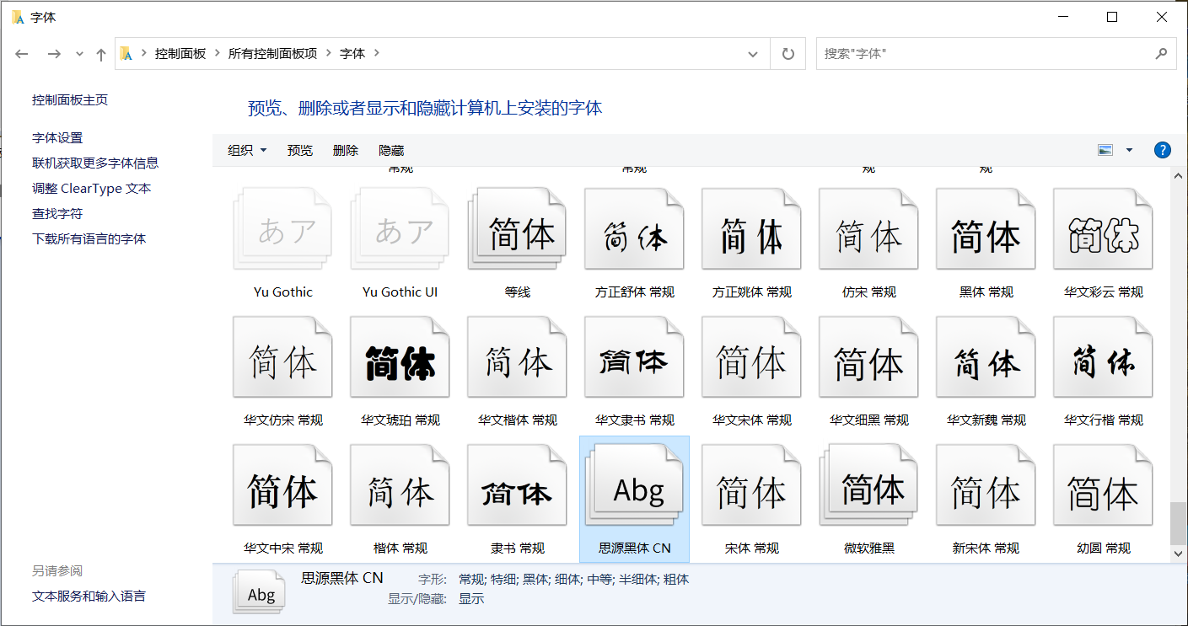Open 下载所有语言的字体 link
1188x626 pixels.
[x=89, y=238]
